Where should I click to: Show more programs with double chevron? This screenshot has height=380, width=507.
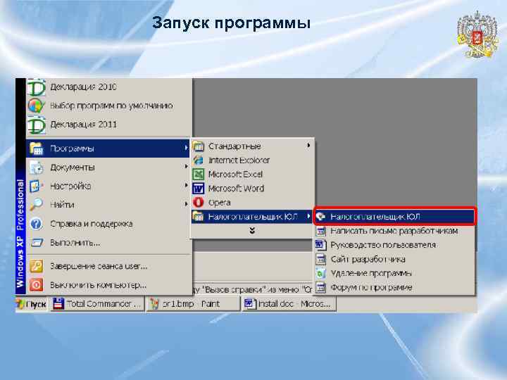coord(252,231)
